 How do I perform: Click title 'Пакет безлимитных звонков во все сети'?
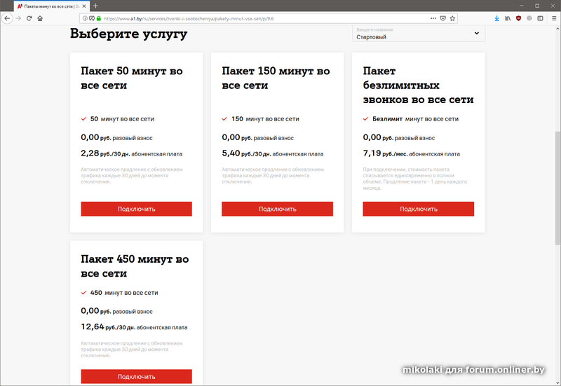(418, 85)
